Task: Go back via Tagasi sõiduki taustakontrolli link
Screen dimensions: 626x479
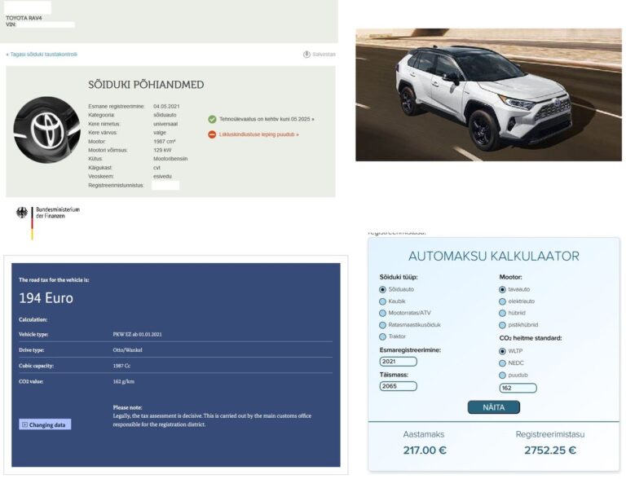Action: [42, 55]
